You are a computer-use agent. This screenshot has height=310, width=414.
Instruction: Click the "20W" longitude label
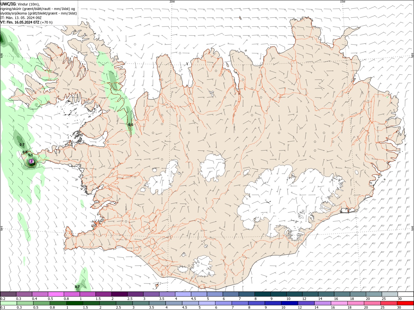172,2
